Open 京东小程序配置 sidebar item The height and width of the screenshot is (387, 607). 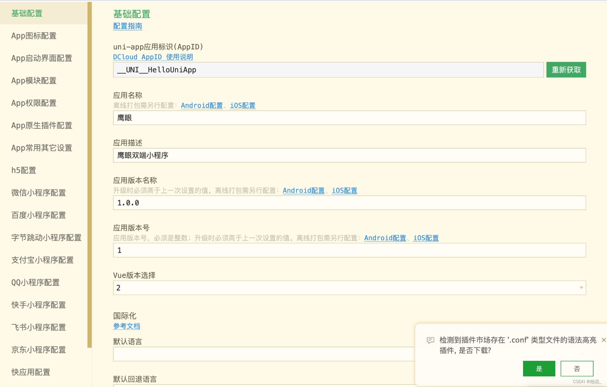coord(44,350)
